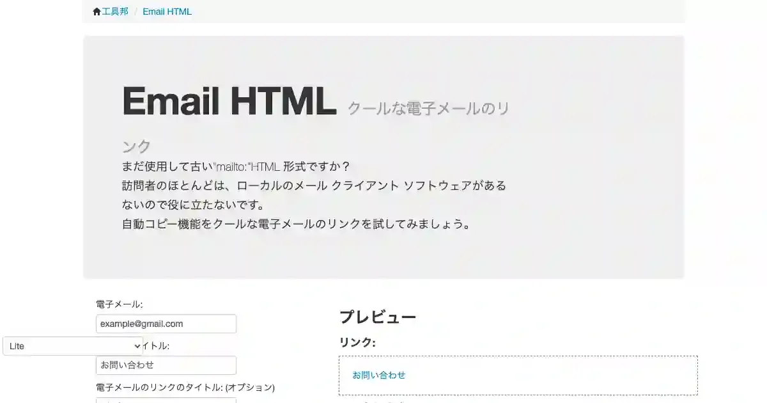Click the リンク: label above the preview
Image resolution: width=767 pixels, height=403 pixels.
point(357,343)
